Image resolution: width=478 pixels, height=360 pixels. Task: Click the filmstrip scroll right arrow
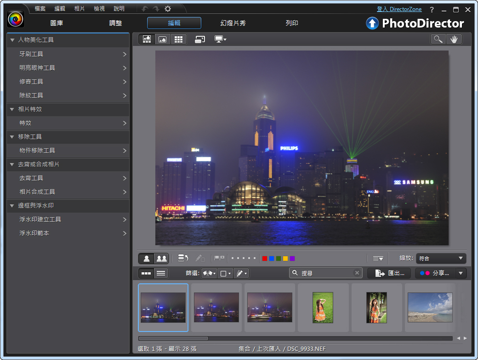tap(465, 338)
